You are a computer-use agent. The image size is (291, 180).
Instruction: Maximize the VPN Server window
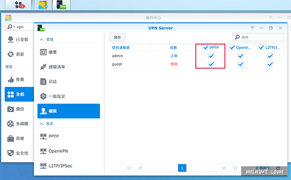[x=271, y=28]
